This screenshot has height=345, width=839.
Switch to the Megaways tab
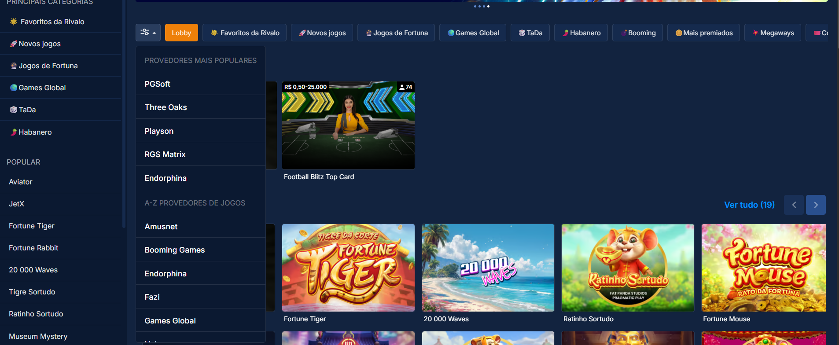click(x=773, y=33)
